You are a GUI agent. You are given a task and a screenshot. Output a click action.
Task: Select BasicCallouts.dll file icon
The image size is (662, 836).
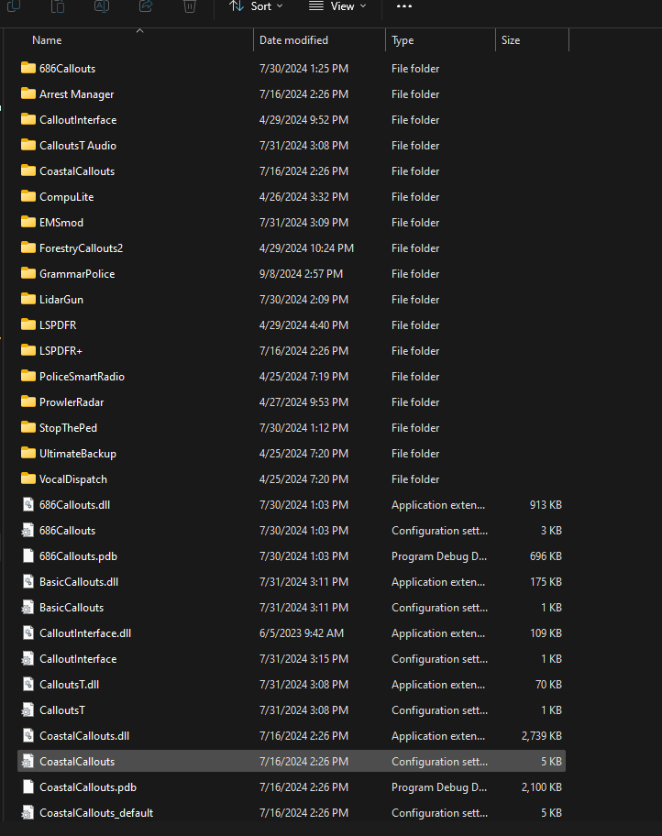28,582
